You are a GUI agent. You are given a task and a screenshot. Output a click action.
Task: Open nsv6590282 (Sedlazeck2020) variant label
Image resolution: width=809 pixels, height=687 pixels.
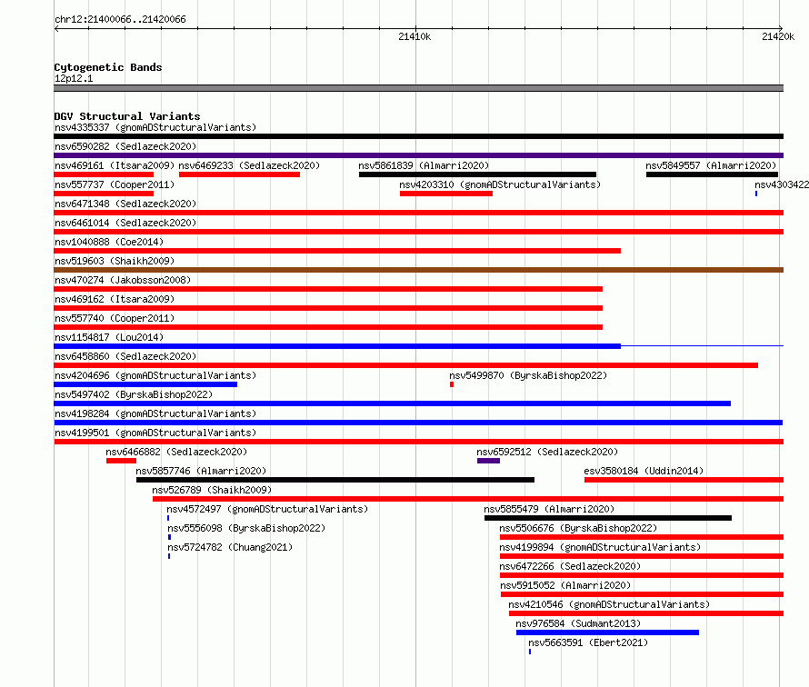[125, 146]
